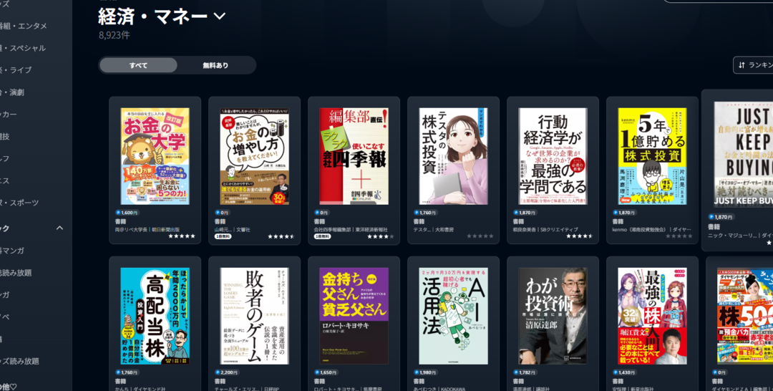Click the star rating on the 文響社 card

coord(281,236)
